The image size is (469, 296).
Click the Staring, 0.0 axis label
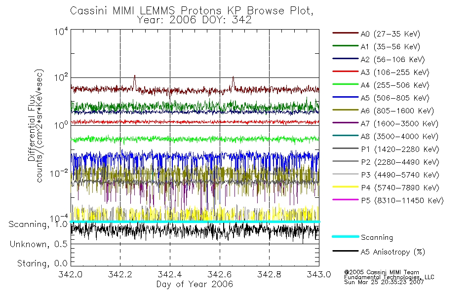(42, 263)
